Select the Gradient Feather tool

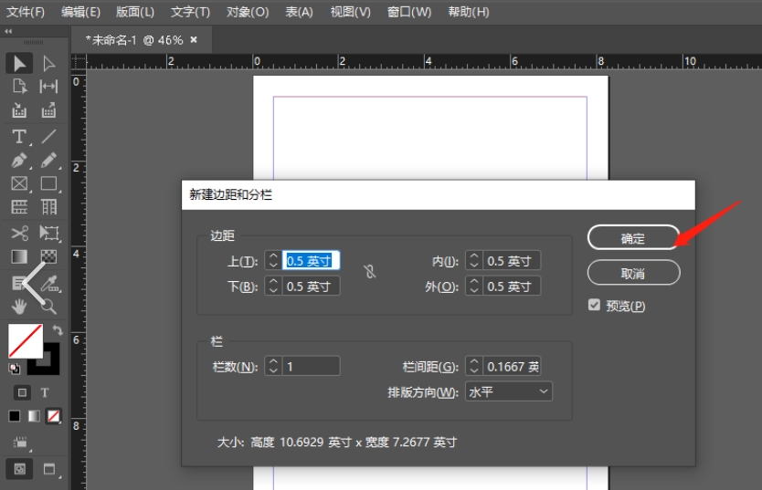pyautogui.click(x=48, y=256)
